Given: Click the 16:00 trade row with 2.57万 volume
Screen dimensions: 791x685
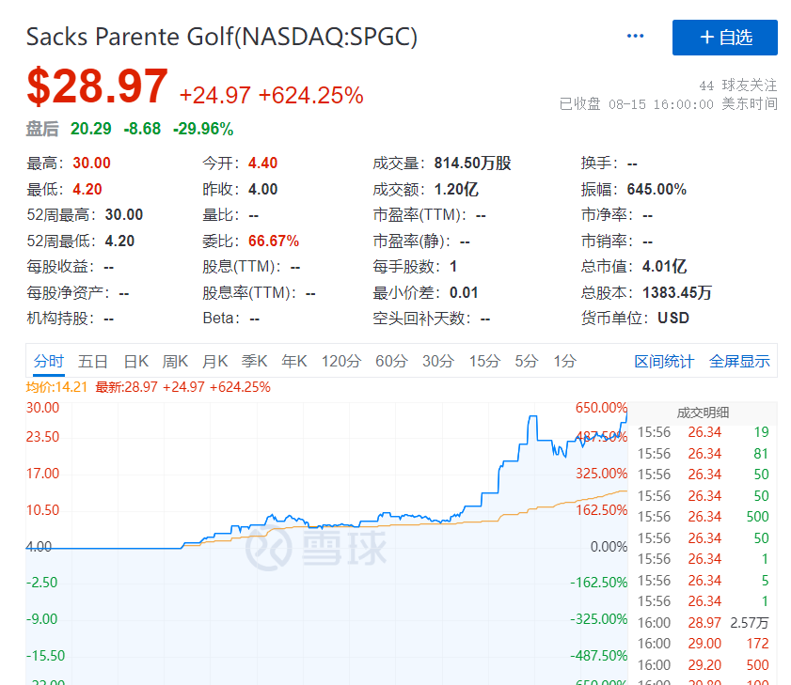Looking at the screenshot, I should [703, 622].
